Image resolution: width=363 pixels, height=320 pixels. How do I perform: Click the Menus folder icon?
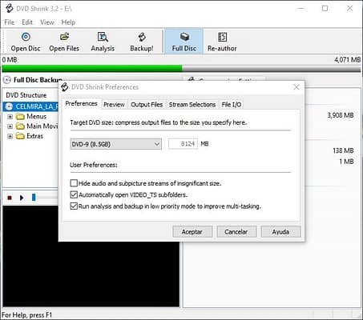[x=20, y=117]
